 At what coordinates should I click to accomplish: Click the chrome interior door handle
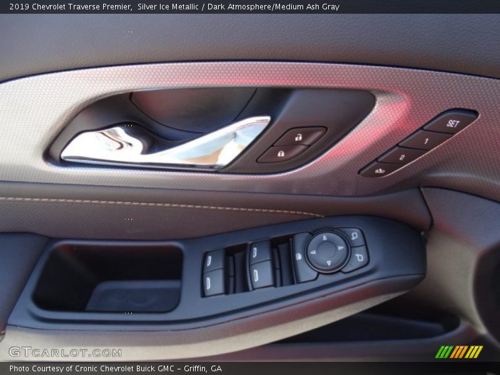click(166, 143)
